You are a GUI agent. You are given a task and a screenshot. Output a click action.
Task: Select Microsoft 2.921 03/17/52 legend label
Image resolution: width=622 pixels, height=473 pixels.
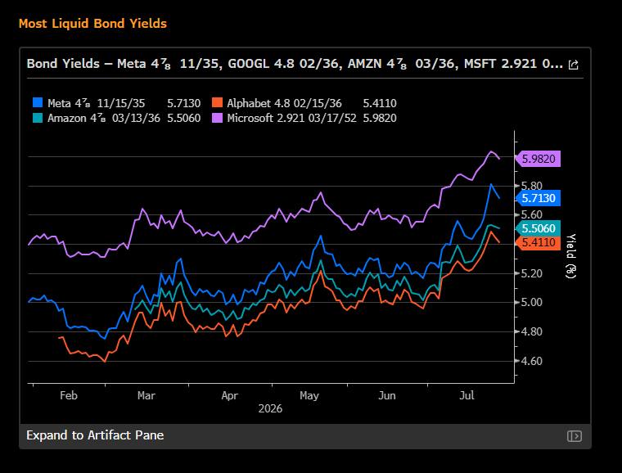291,118
